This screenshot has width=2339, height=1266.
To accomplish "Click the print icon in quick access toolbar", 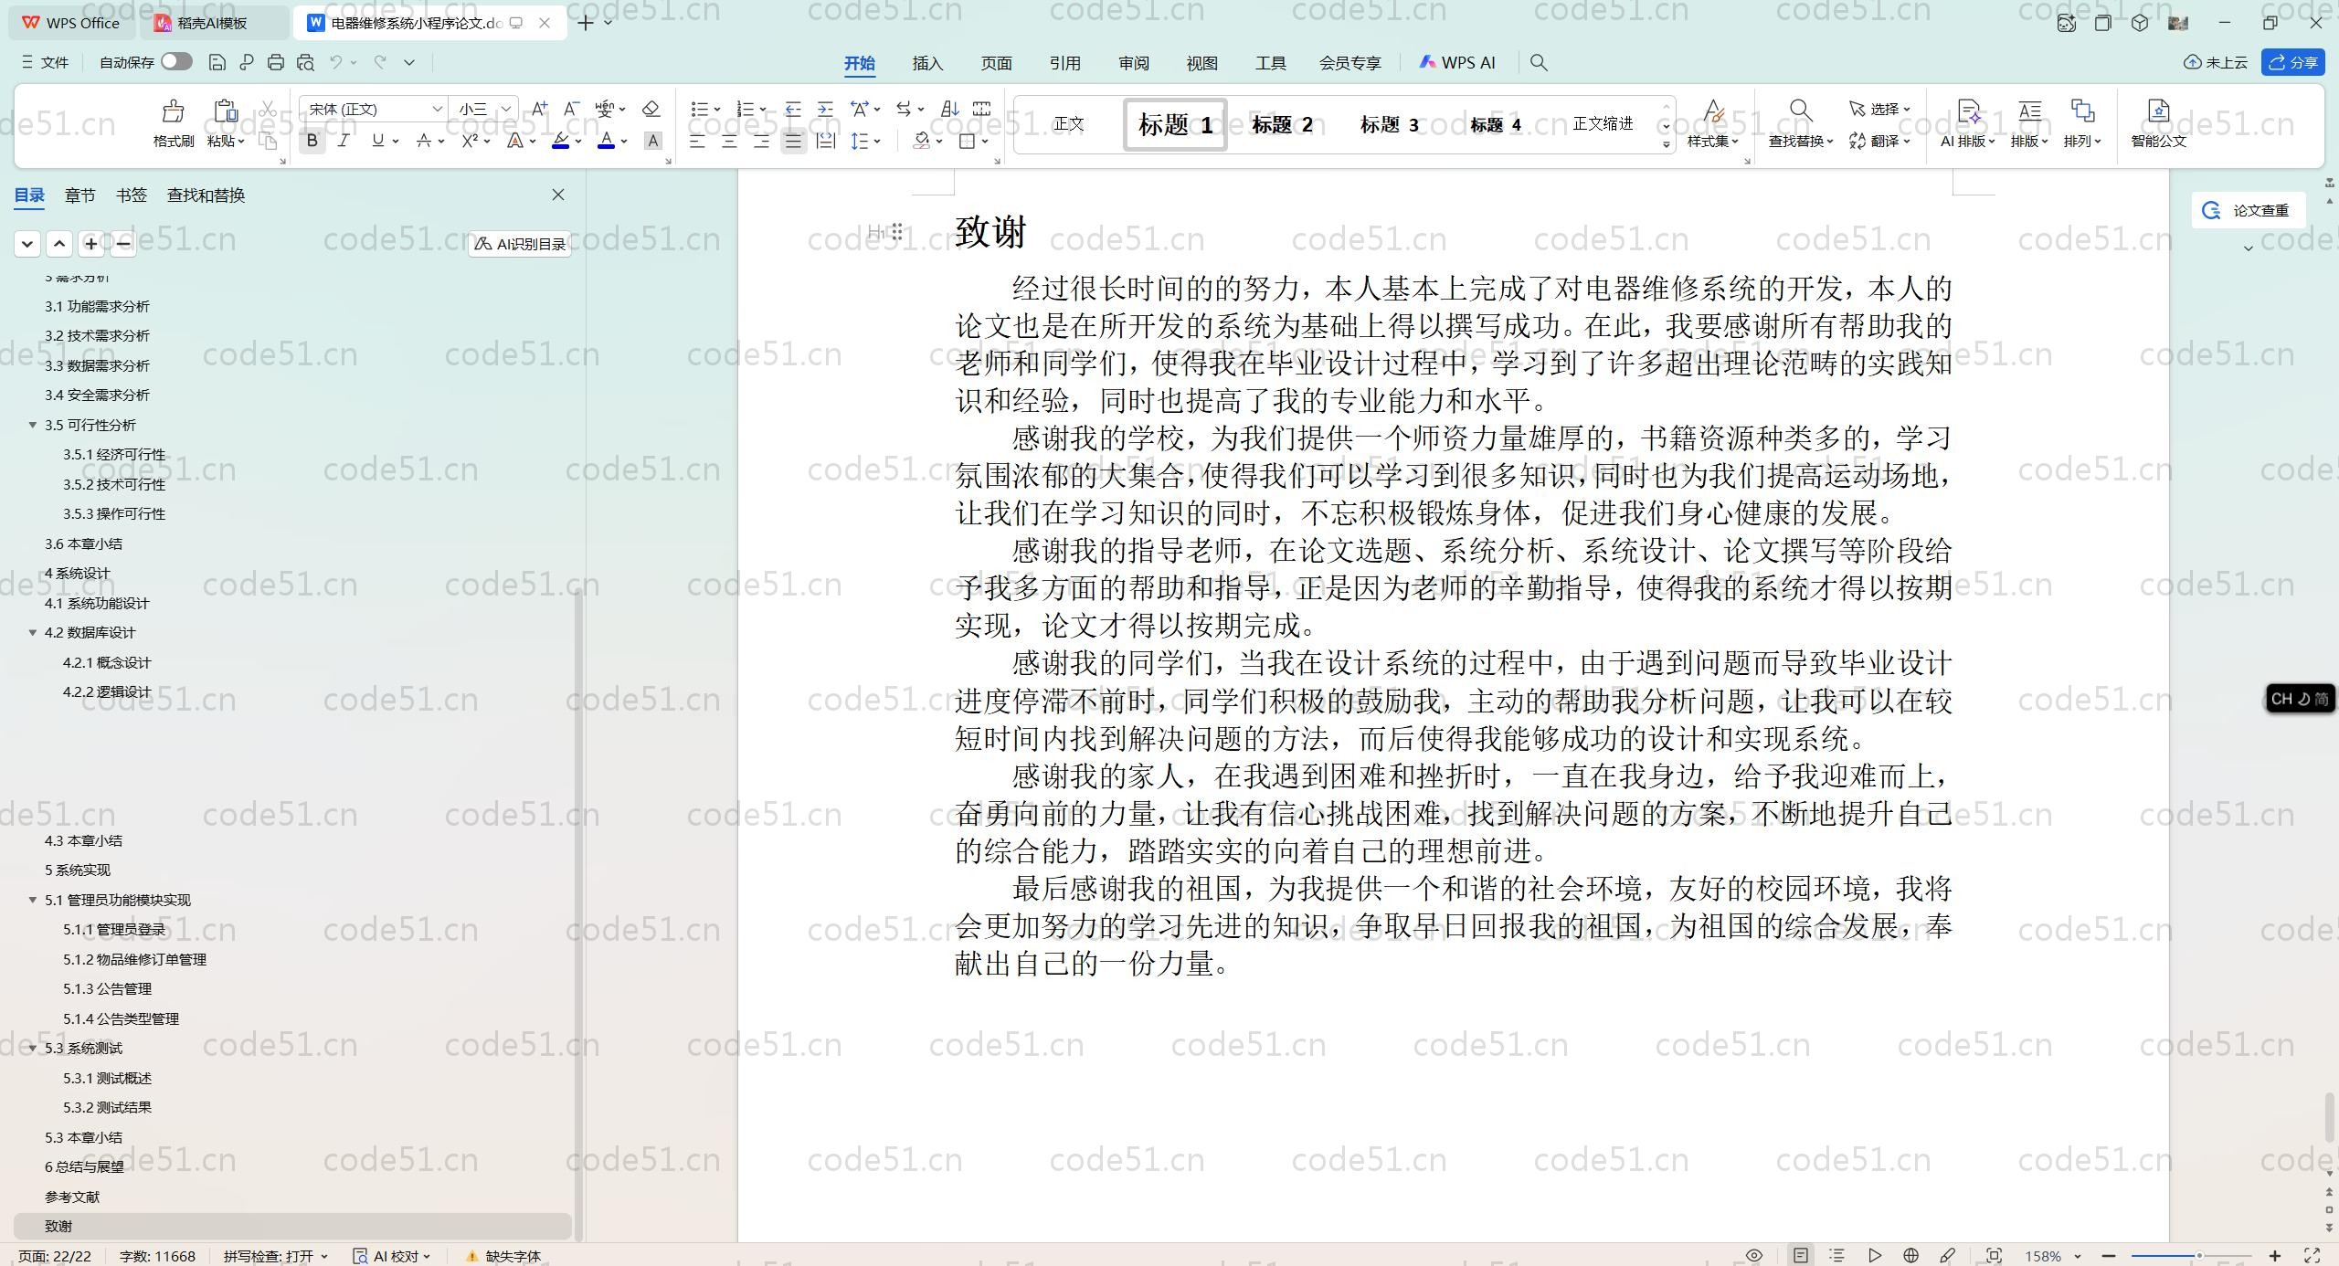I will [275, 62].
